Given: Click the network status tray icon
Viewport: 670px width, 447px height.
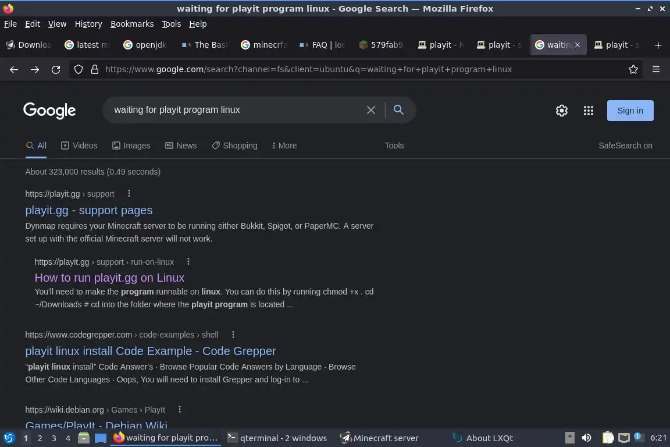Looking at the screenshot, I should tap(624, 438).
